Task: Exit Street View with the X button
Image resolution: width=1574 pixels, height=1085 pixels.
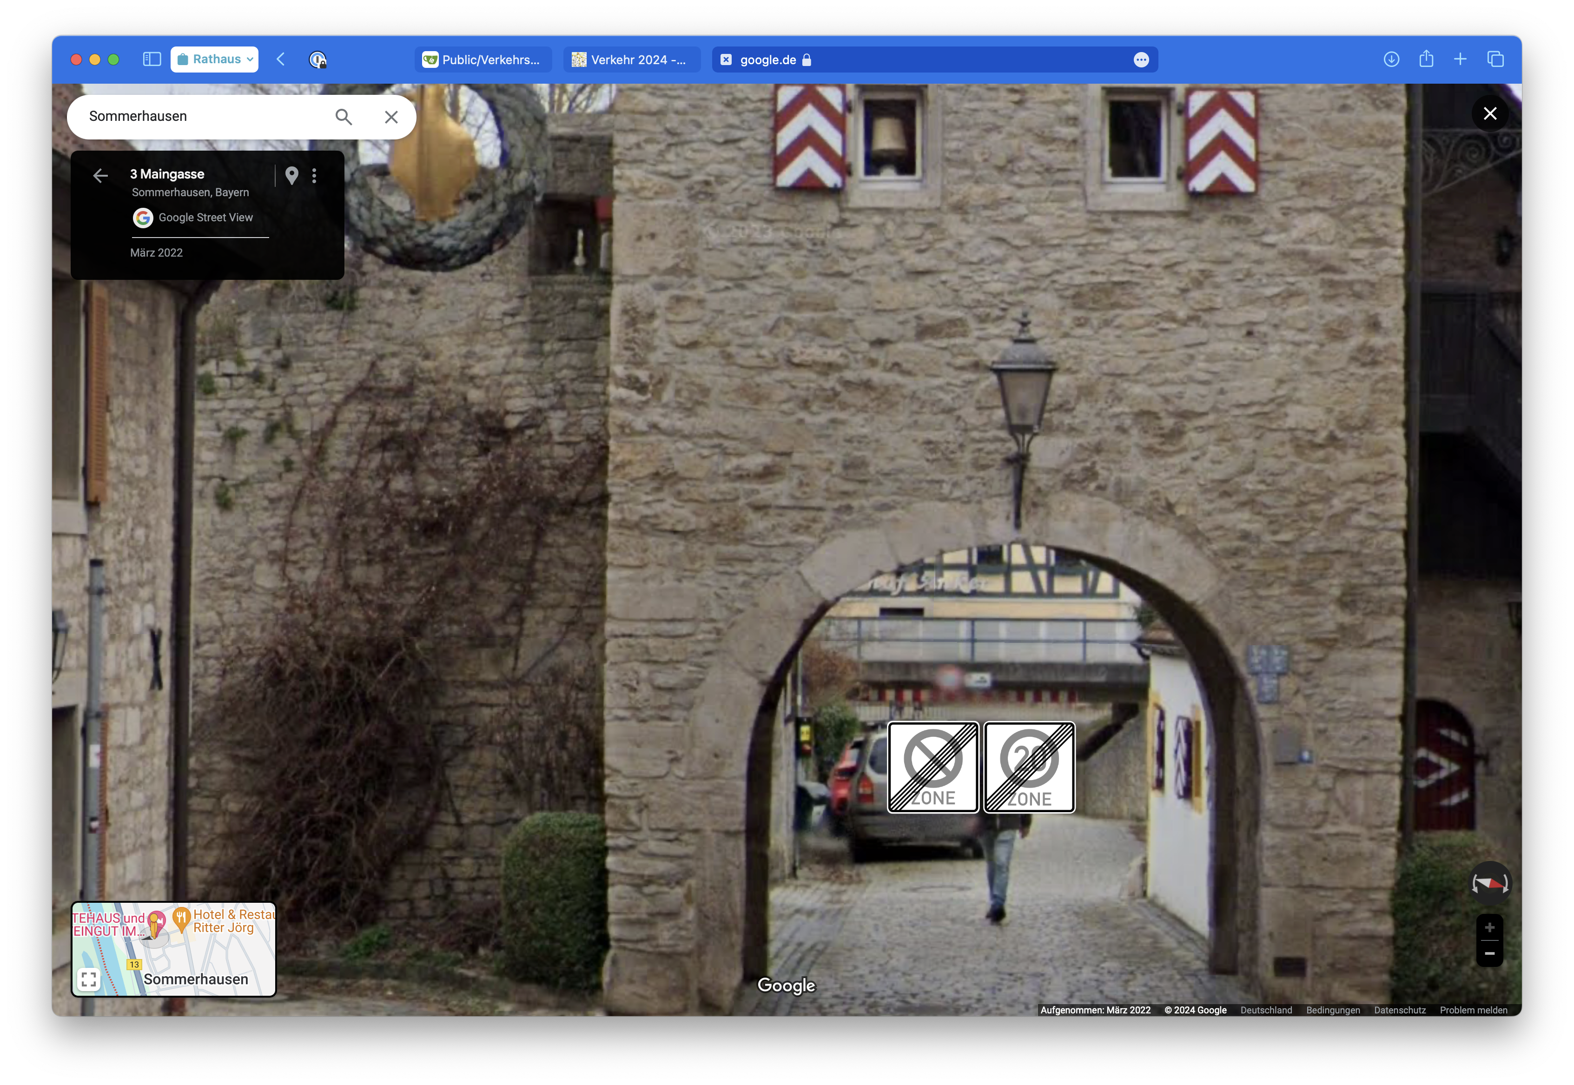Action: (1489, 113)
